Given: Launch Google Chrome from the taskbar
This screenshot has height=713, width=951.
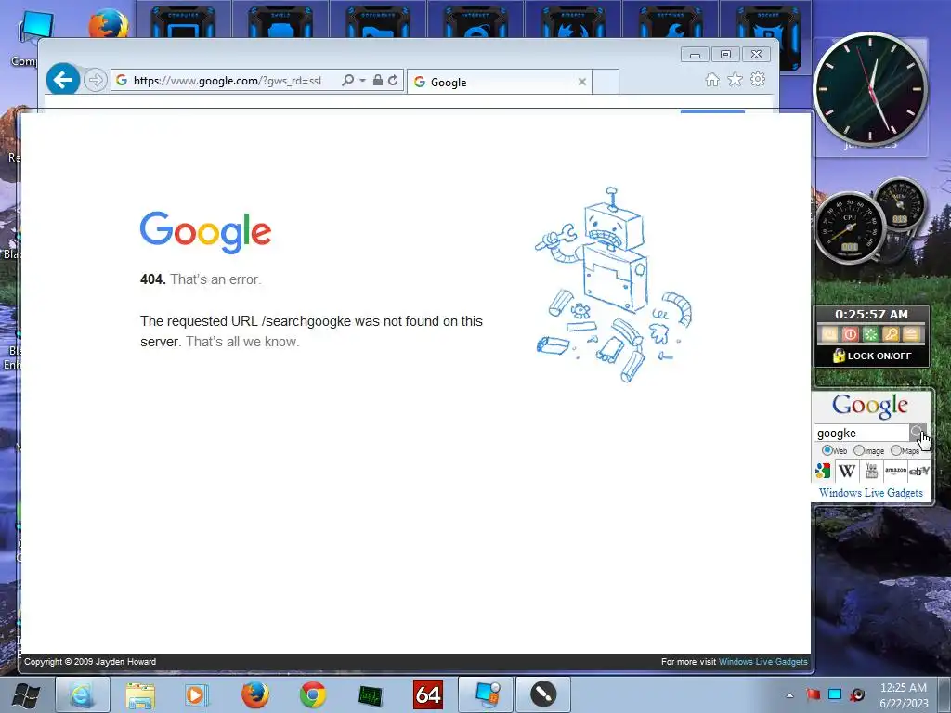Looking at the screenshot, I should pos(312,694).
